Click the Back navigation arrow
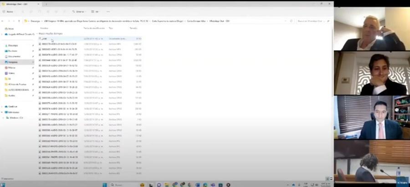The width and height of the screenshot is (410, 187). pos(3,21)
